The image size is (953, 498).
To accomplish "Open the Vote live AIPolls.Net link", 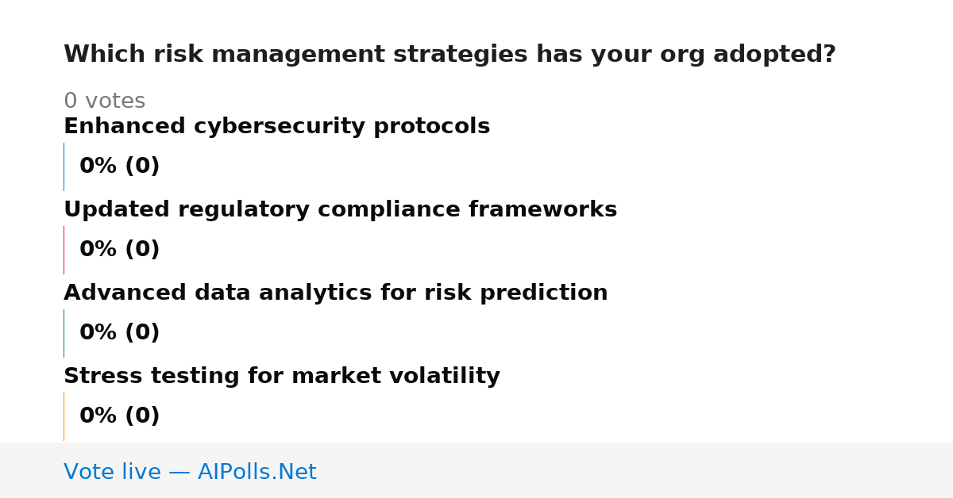I will pos(190,472).
